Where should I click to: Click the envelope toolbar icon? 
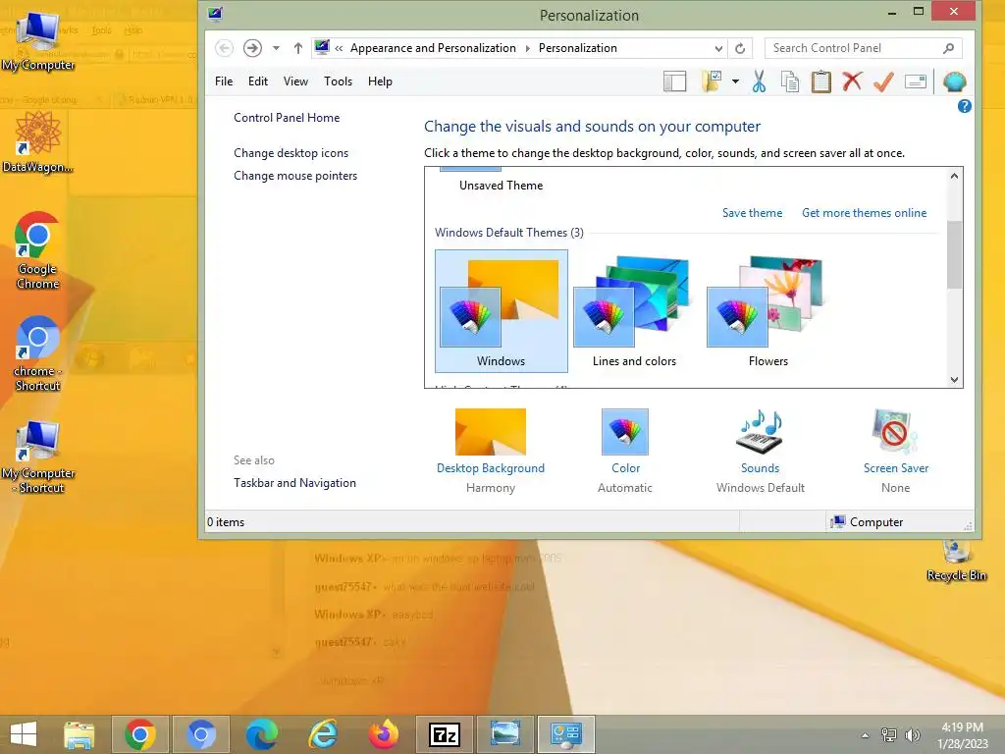point(916,81)
